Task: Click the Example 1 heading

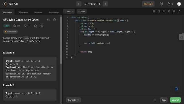Action: (x=9, y=53)
